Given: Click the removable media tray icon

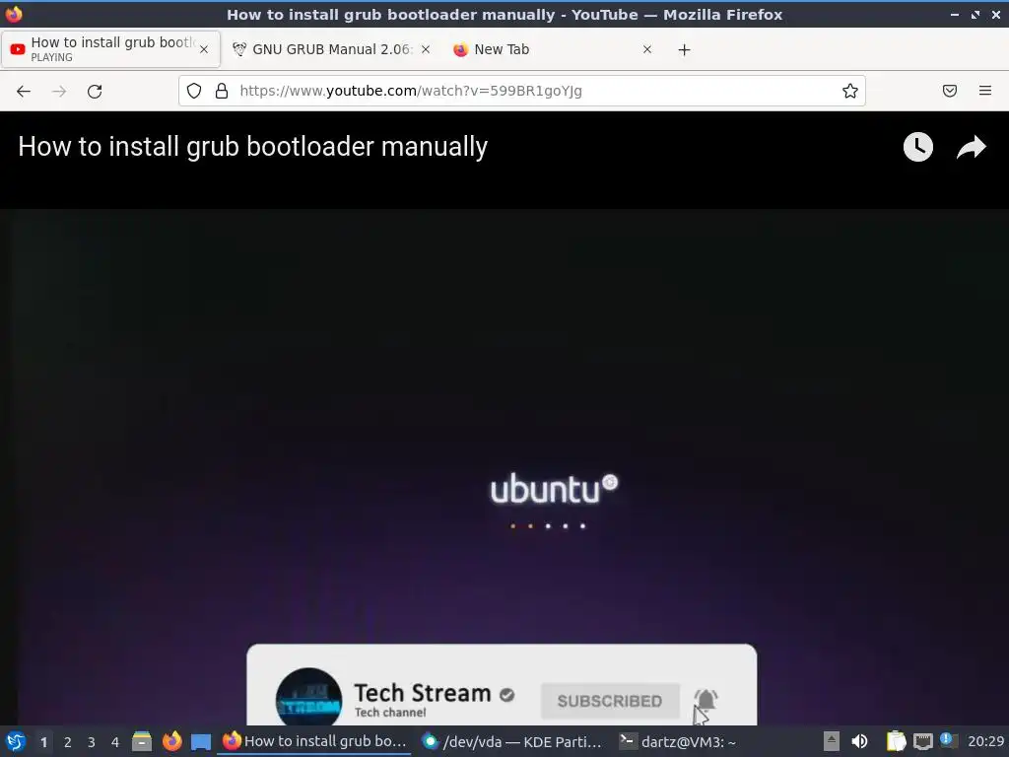Looking at the screenshot, I should pos(832,741).
